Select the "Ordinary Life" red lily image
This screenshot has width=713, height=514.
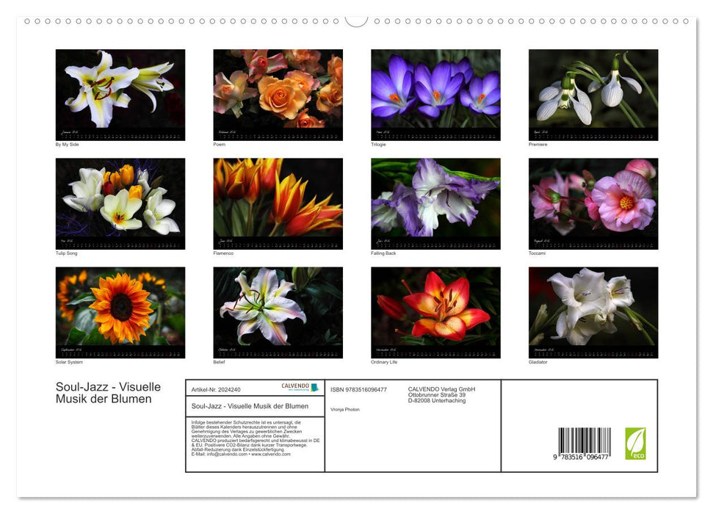[435, 312]
